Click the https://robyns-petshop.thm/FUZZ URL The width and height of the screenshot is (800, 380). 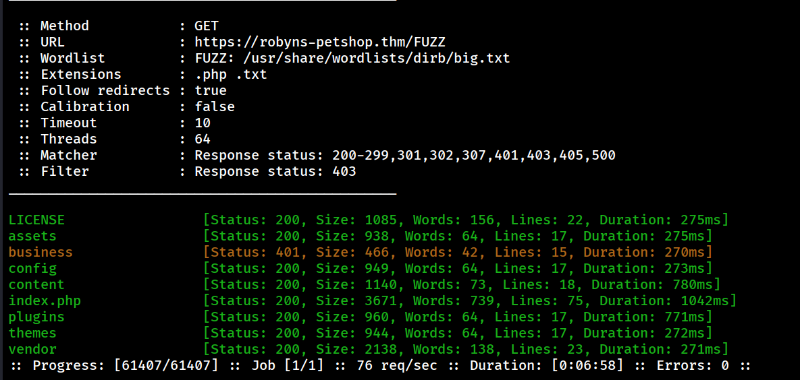(320, 42)
